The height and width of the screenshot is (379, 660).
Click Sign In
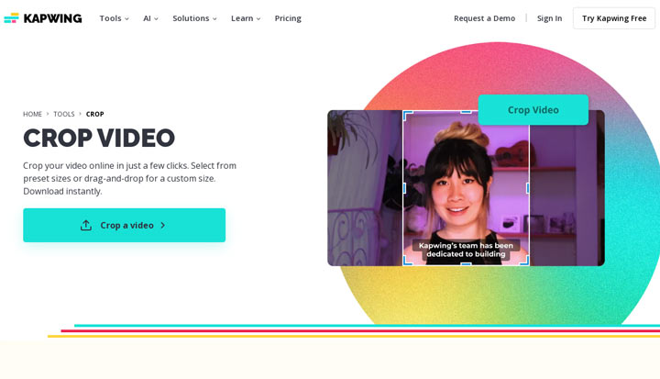tap(549, 18)
